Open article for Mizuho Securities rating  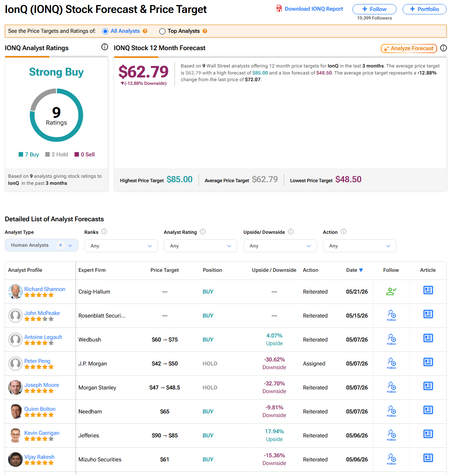pyautogui.click(x=428, y=458)
